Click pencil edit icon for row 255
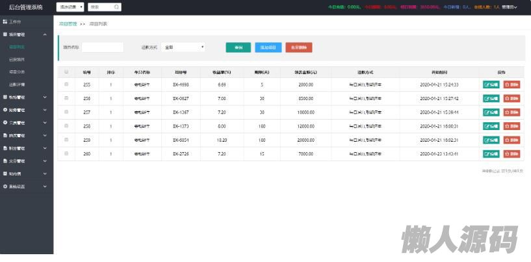This screenshot has width=531, height=262. pyautogui.click(x=487, y=85)
